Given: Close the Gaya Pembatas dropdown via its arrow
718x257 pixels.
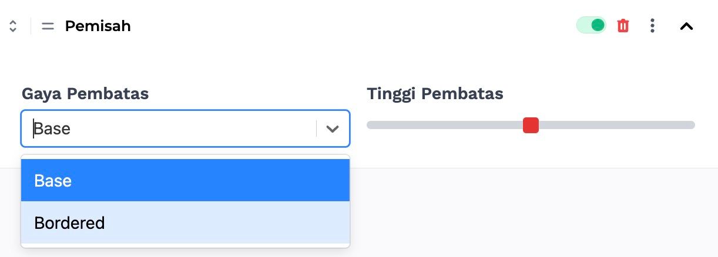Looking at the screenshot, I should (x=333, y=128).
